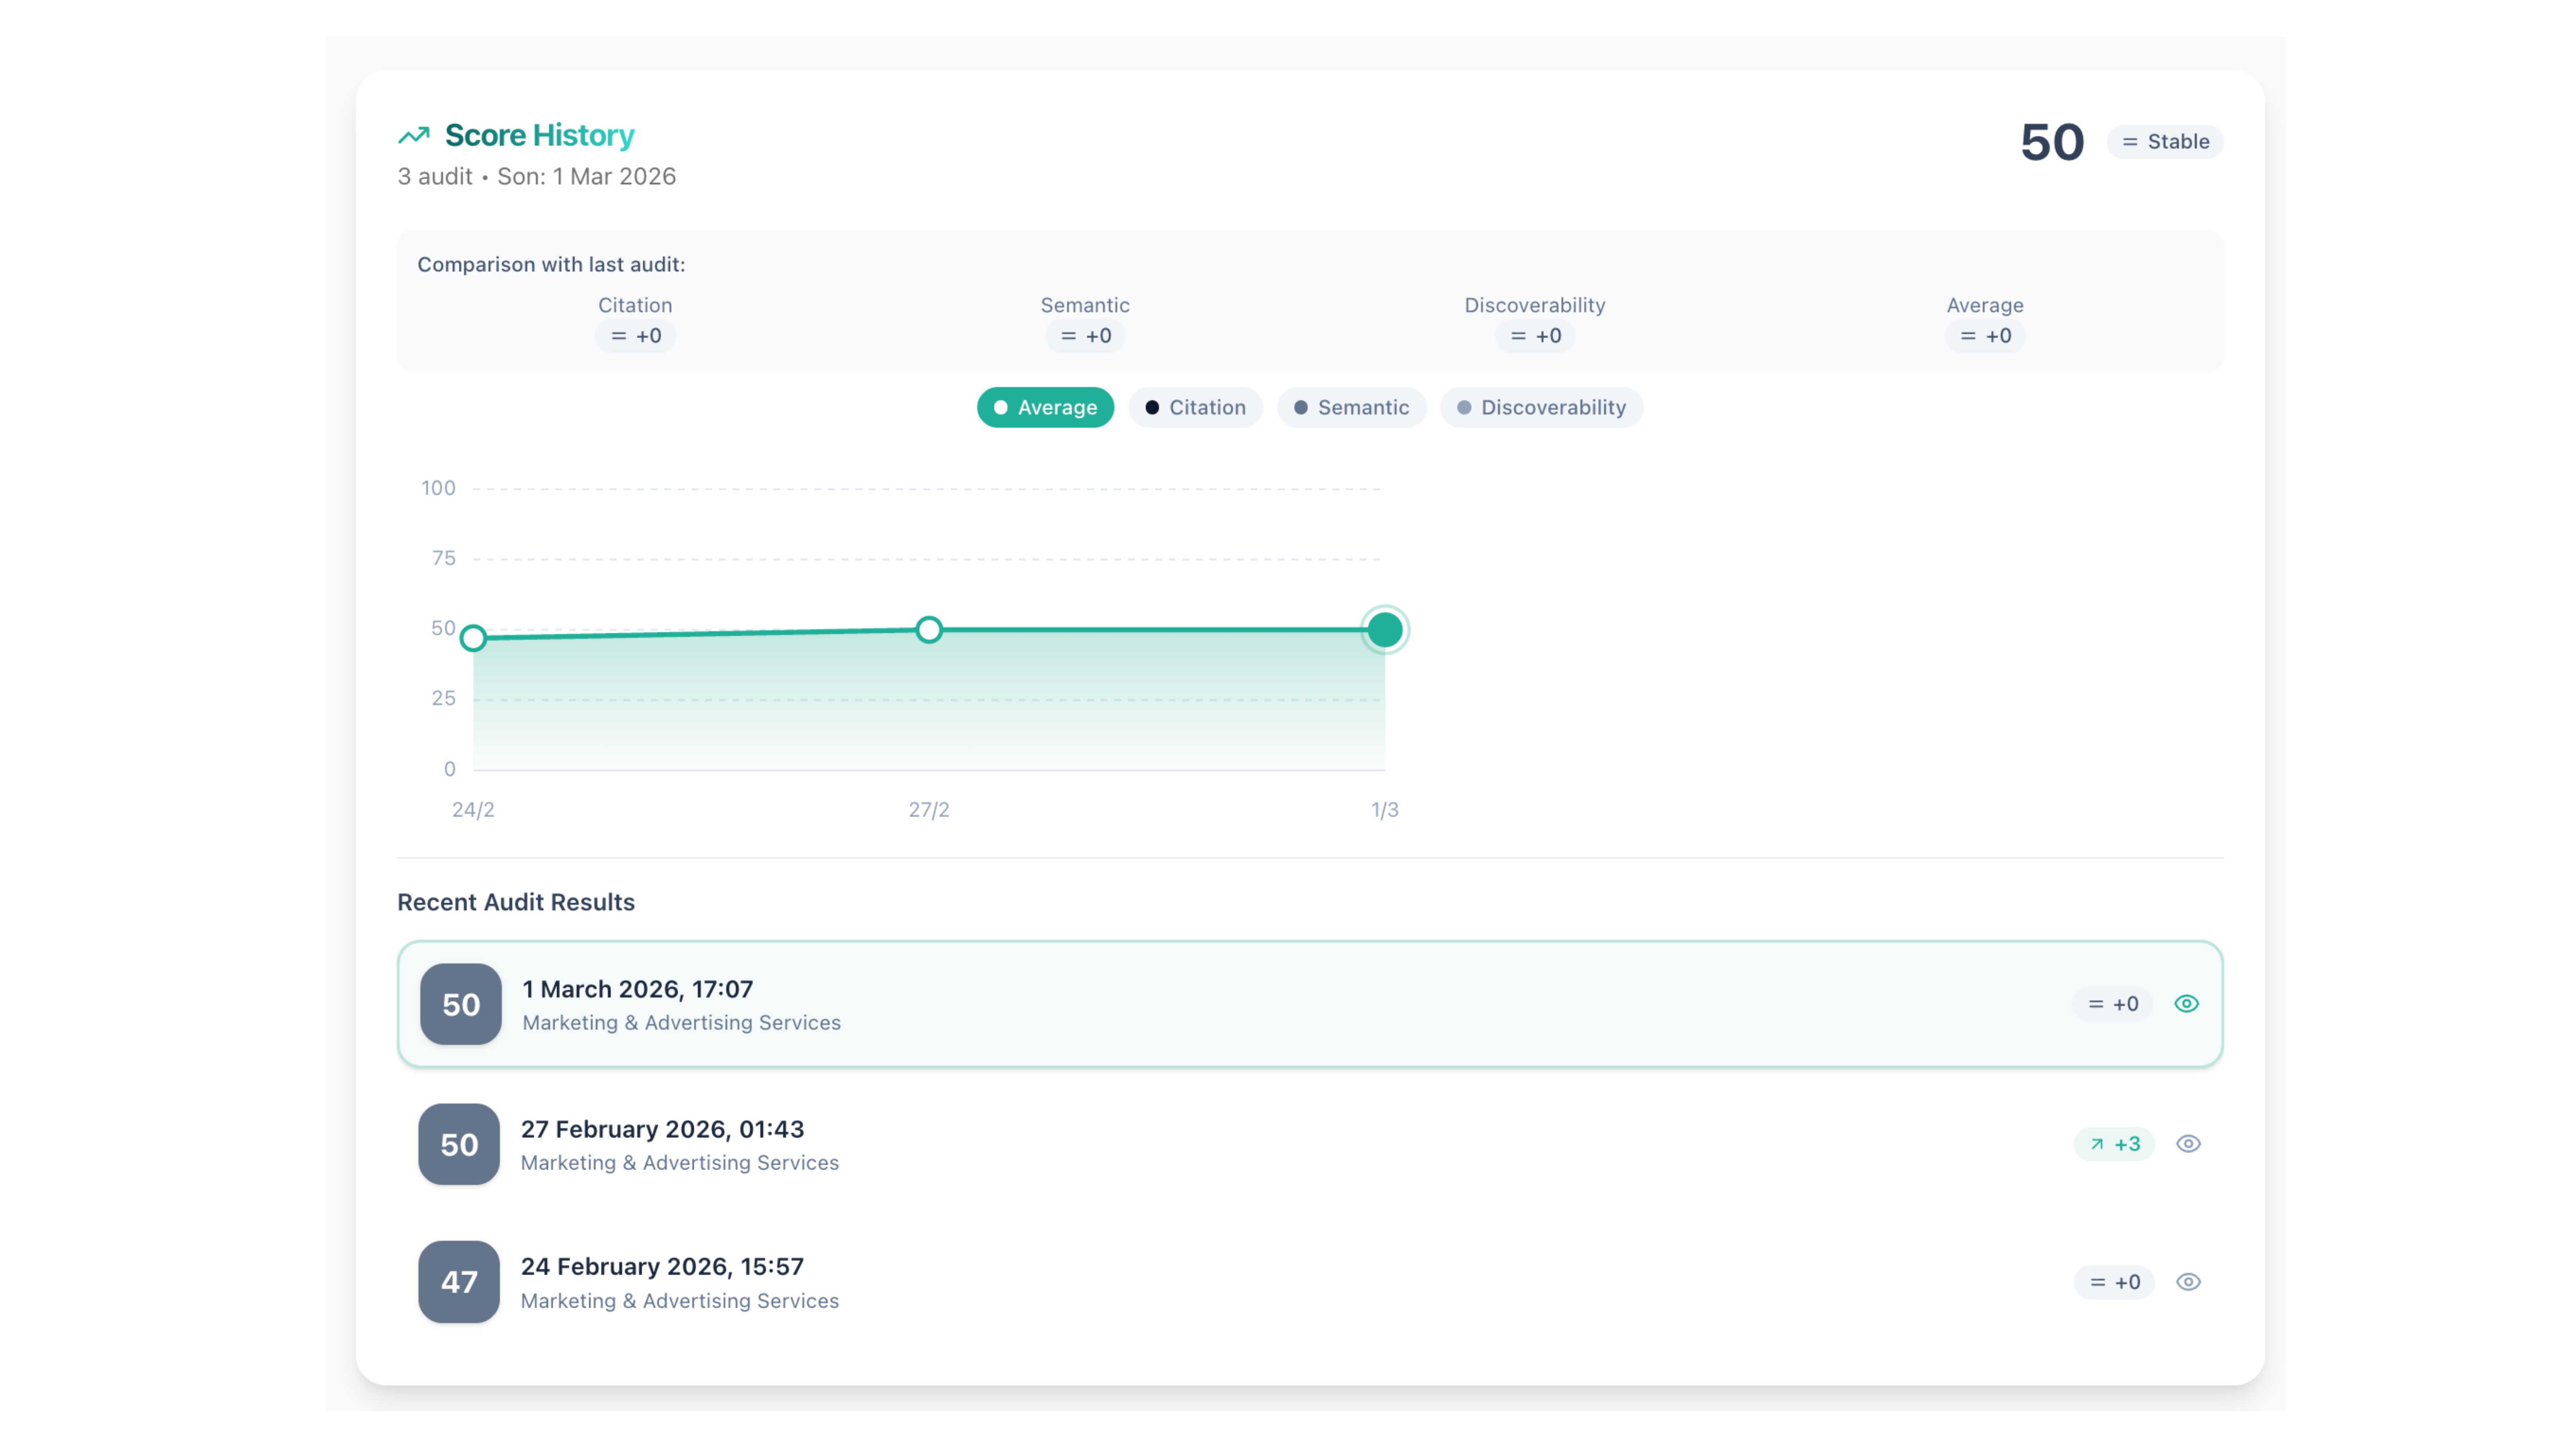The height and width of the screenshot is (1448, 2576).
Task: Select the last data point on the chart
Action: tap(1385, 629)
